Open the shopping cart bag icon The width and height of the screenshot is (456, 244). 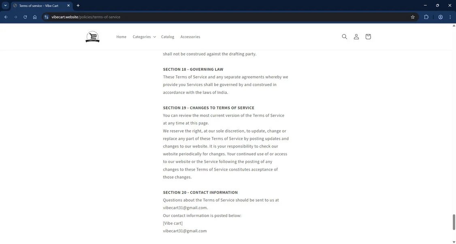(368, 37)
